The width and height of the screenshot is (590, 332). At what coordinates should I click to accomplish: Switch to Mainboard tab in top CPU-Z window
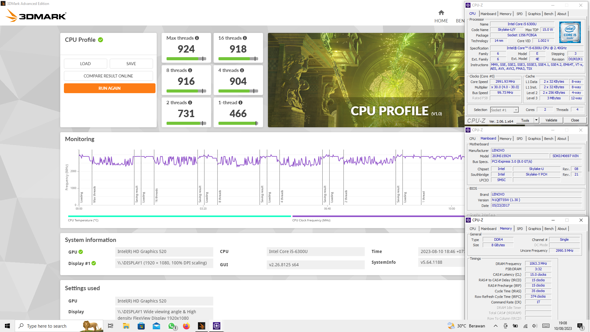488,14
